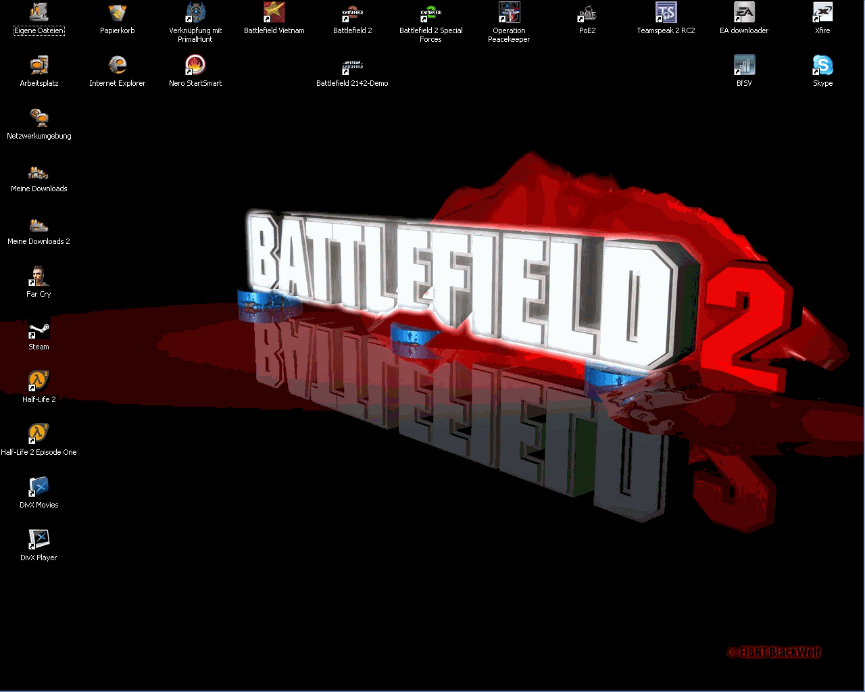Screen dimensions: 865x692
Task: Select the Verknüpfung mit PrimalHunt shortcut
Action: pos(196,12)
